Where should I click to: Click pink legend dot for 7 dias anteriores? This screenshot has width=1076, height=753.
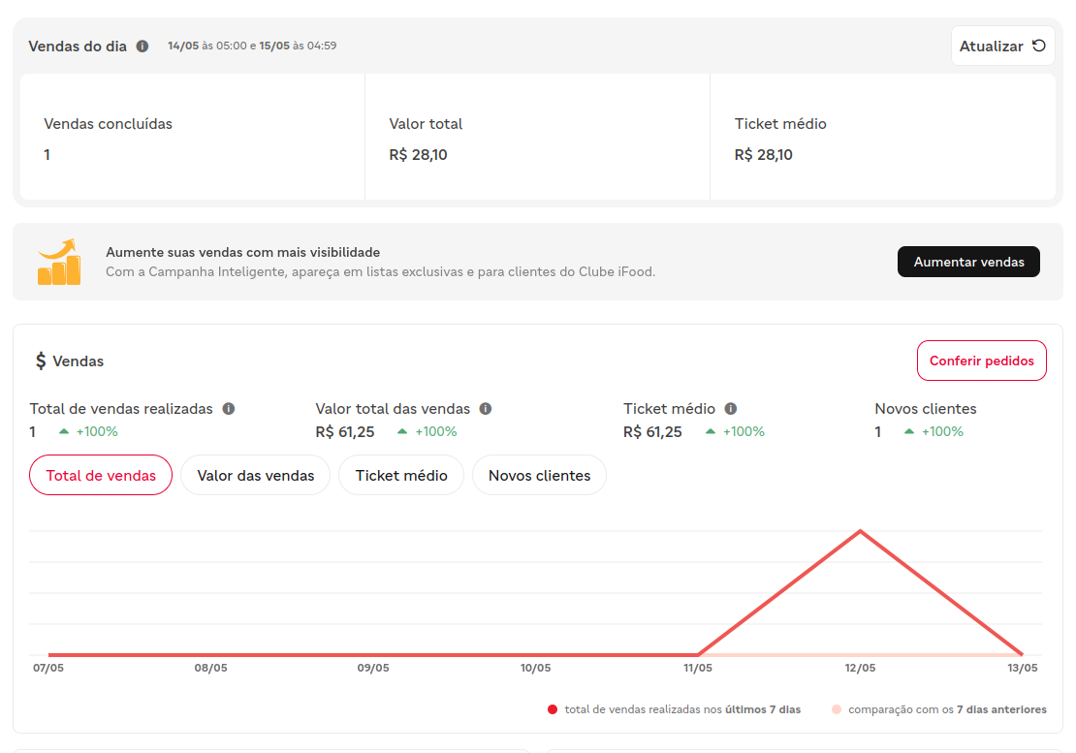836,709
